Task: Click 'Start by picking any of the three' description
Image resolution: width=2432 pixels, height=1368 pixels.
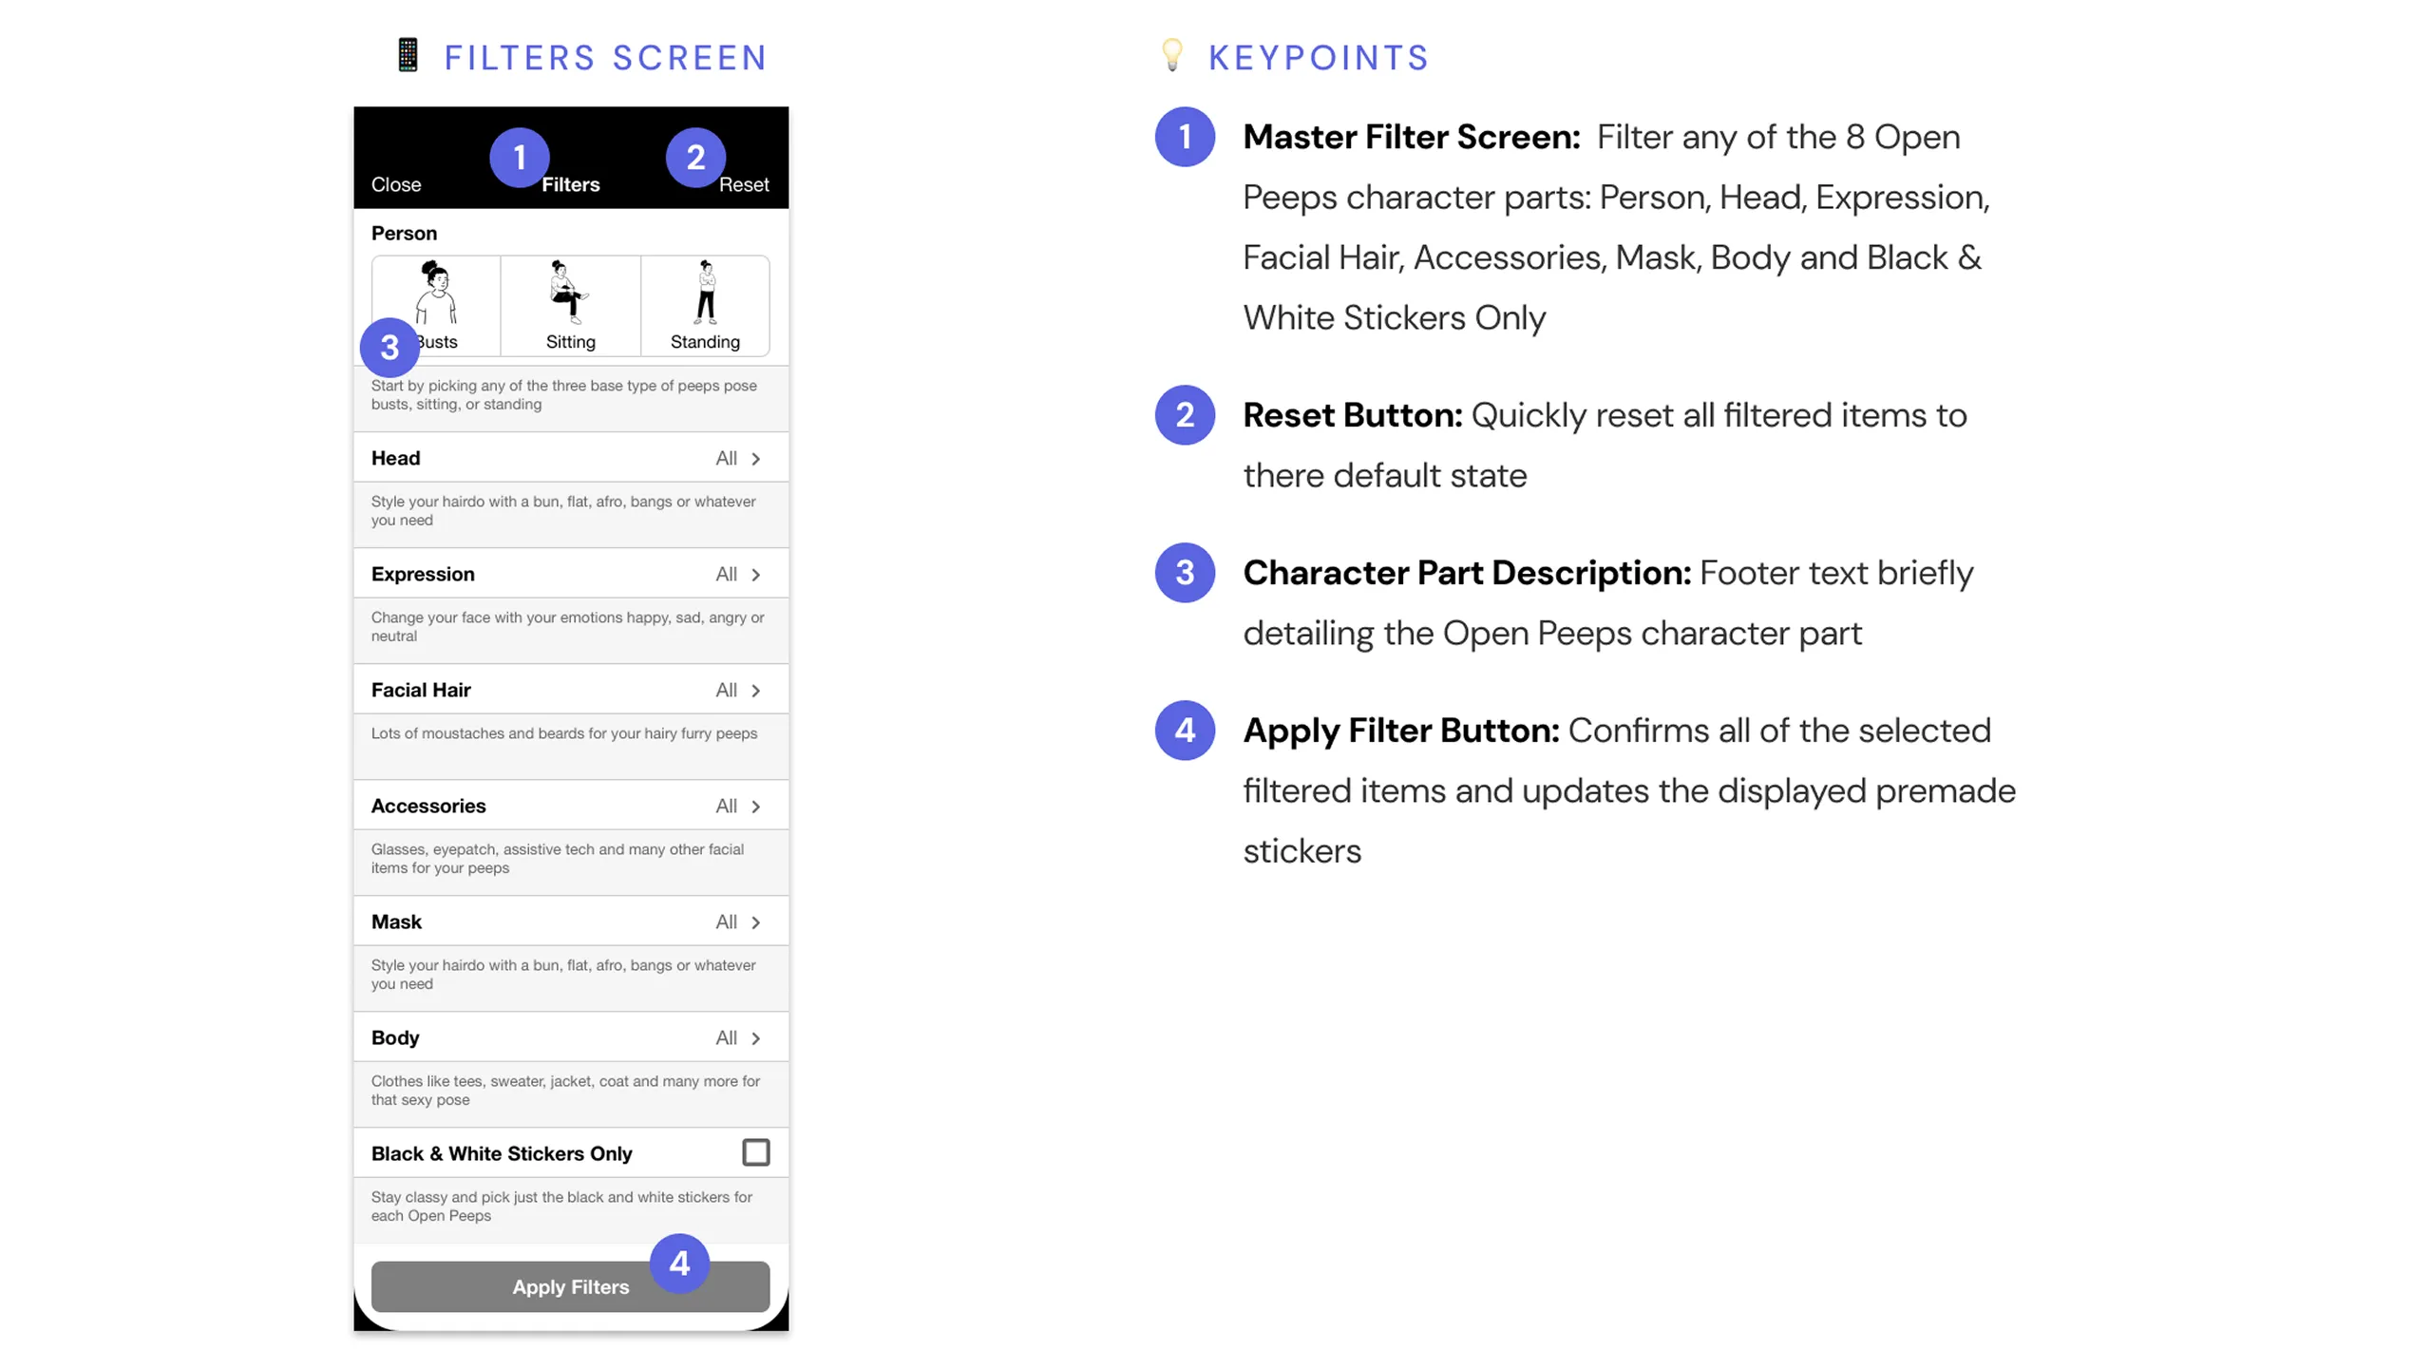Action: coord(563,394)
